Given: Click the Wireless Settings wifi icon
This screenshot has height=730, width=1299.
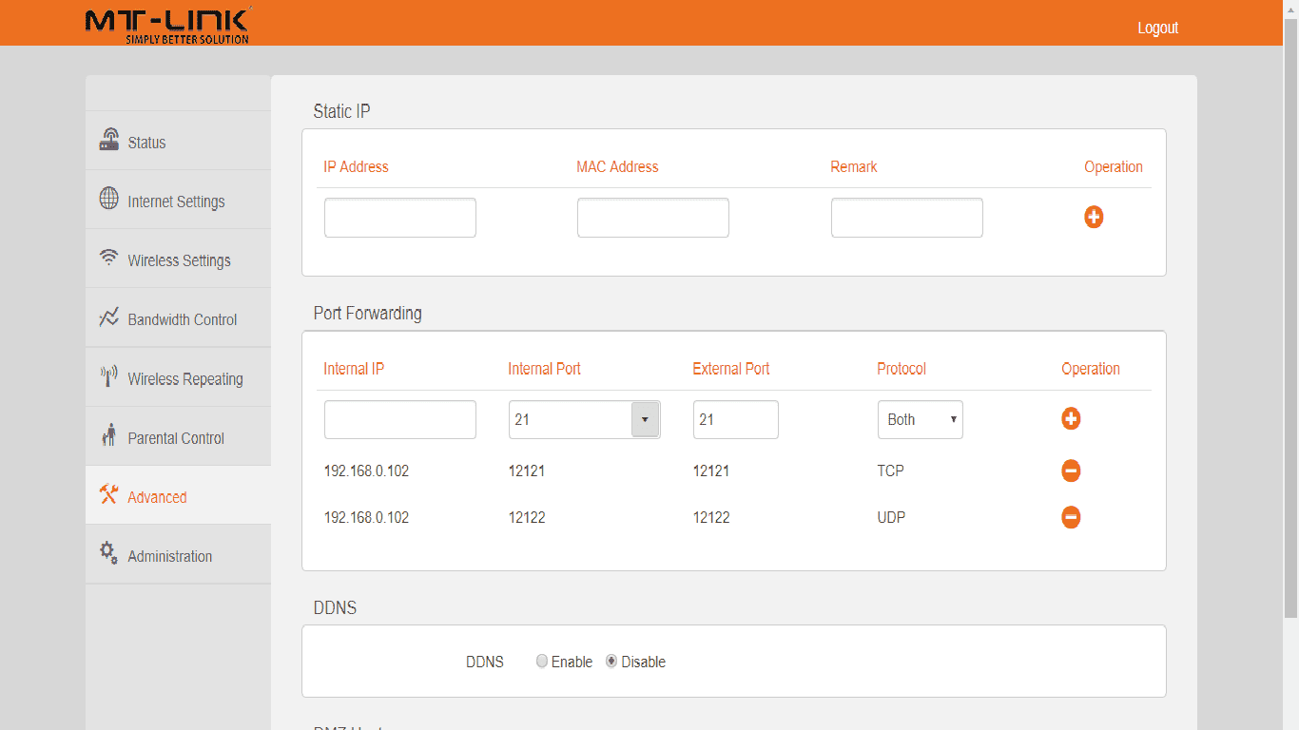Looking at the screenshot, I should click(109, 258).
